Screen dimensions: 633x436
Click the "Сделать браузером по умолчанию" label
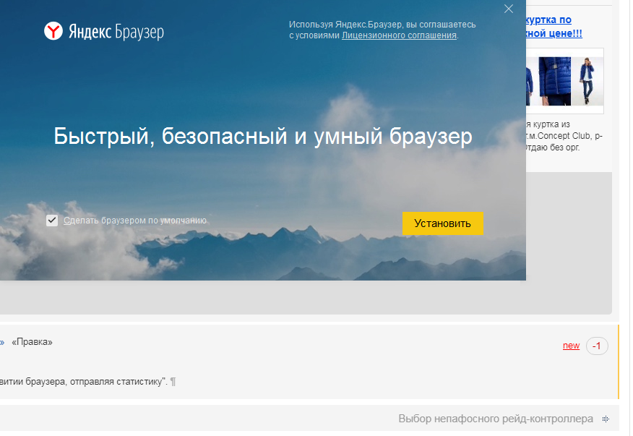coord(136,221)
